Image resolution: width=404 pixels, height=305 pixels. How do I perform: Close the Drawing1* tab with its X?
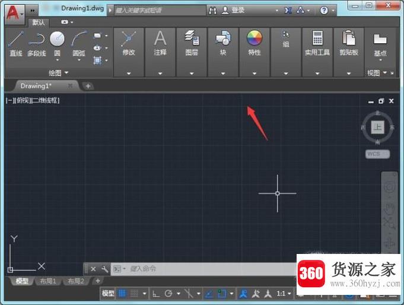coord(70,86)
